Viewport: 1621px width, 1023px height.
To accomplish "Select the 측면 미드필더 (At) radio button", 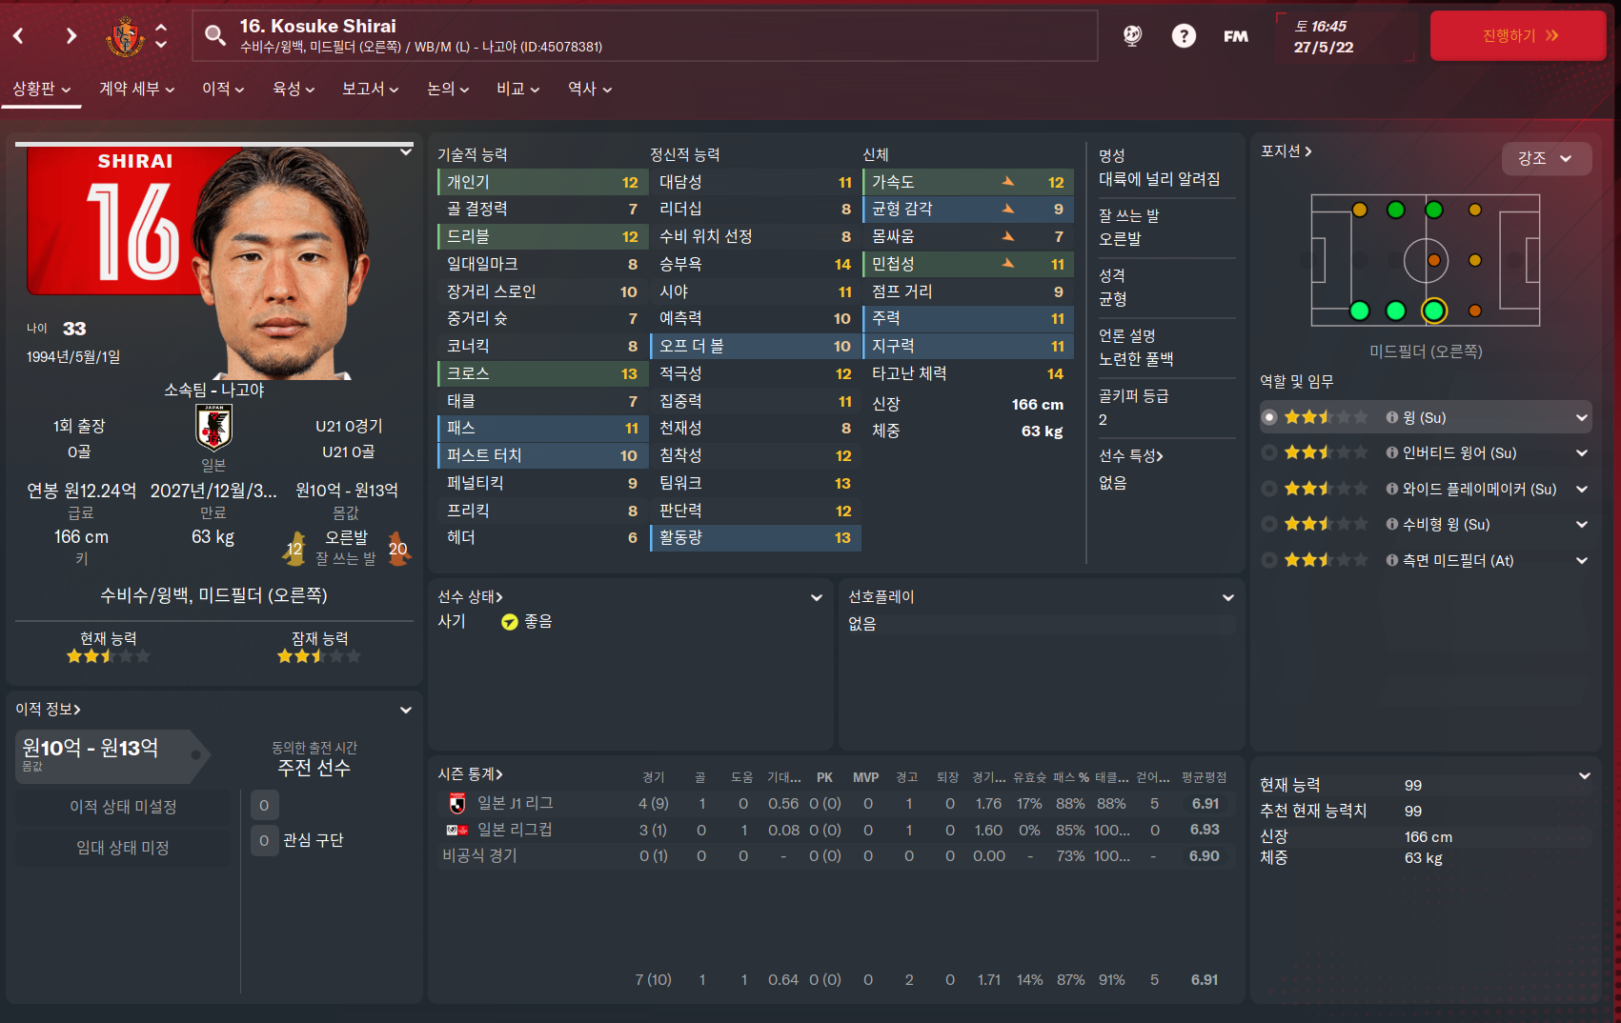I will (x=1269, y=560).
